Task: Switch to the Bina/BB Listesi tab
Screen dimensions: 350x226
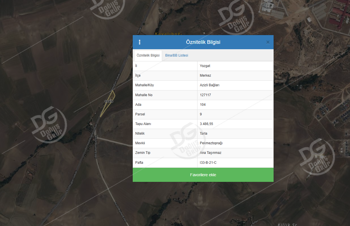Action: click(x=177, y=55)
